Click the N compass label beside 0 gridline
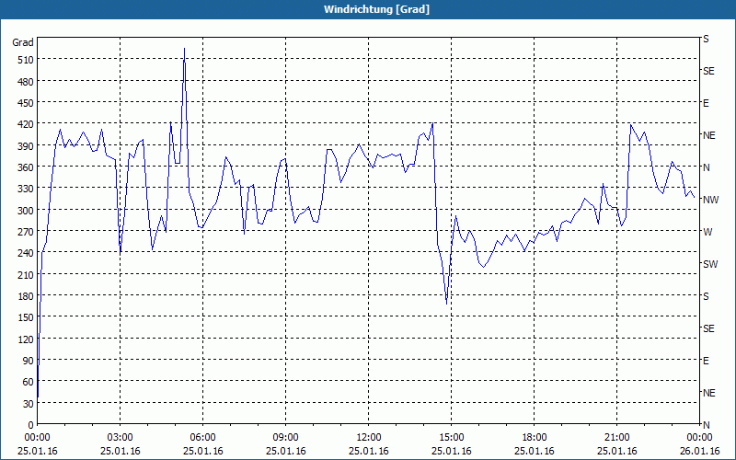This screenshot has height=460, width=736. click(x=706, y=425)
